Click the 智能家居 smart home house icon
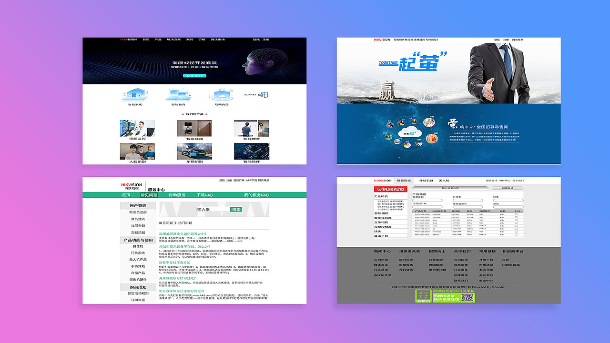 (x=135, y=94)
